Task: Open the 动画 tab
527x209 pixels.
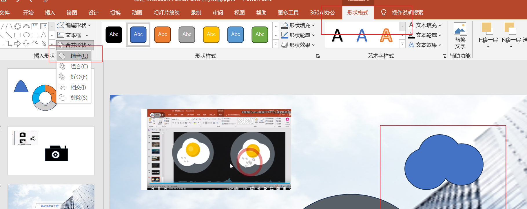Action: click(137, 13)
